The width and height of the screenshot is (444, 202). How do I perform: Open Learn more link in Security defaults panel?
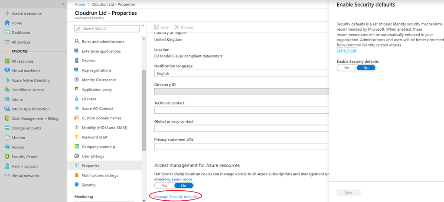point(346,51)
